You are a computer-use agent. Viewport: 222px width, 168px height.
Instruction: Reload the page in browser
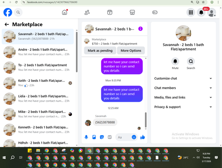point(16,2)
